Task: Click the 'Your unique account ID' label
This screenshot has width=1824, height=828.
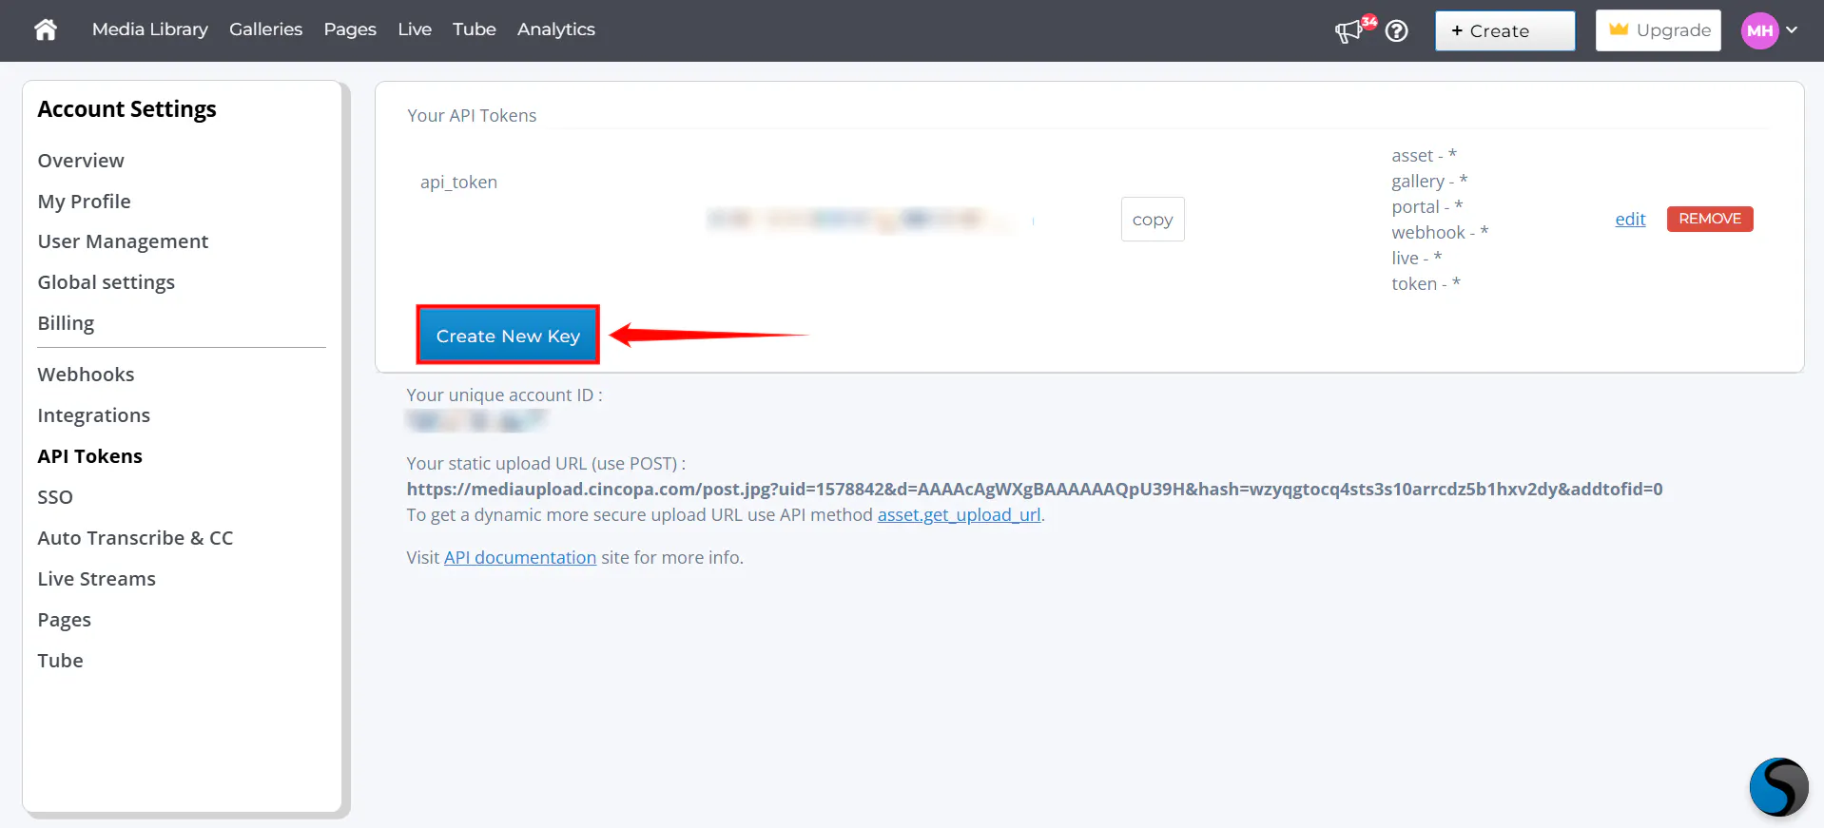Action: [x=504, y=395]
